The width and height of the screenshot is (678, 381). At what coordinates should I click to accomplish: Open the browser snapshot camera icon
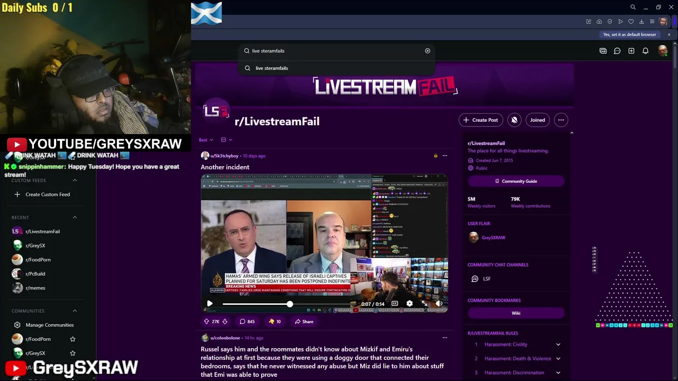599,22
